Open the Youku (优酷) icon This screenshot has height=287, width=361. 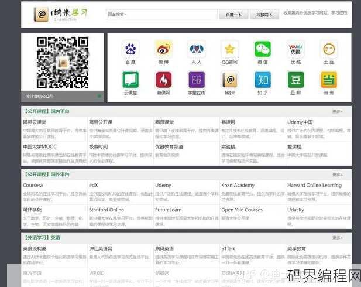(295, 49)
